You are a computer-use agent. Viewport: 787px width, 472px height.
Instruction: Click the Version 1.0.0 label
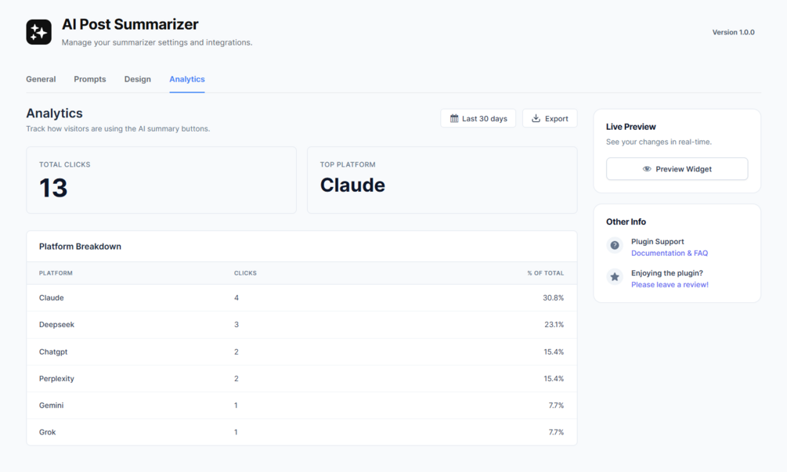[733, 32]
